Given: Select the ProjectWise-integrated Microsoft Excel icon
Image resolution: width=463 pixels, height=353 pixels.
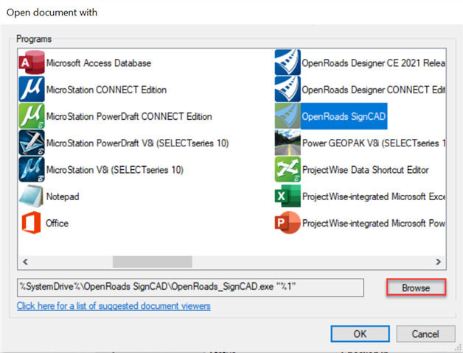Looking at the screenshot, I should pos(288,196).
